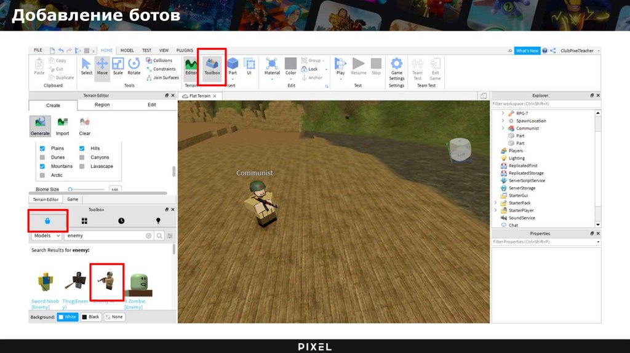Start the game with Play

coord(340,66)
